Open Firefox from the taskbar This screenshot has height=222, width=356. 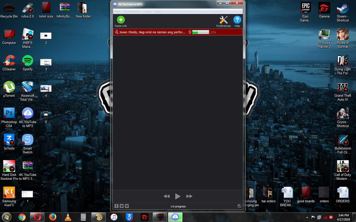[x=53, y=217]
